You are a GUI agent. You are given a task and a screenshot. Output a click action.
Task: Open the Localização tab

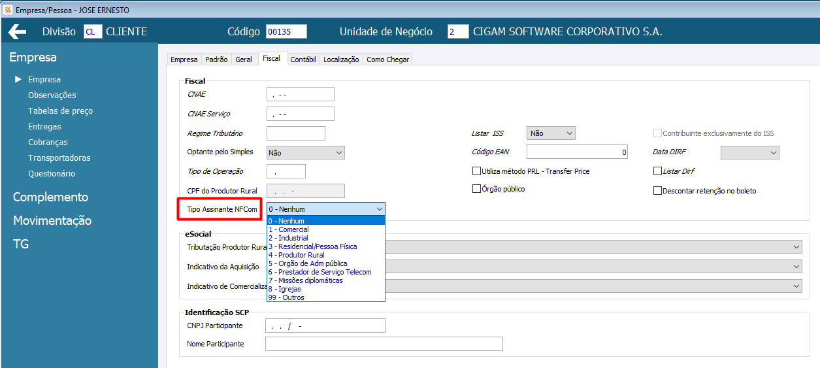[x=341, y=59]
